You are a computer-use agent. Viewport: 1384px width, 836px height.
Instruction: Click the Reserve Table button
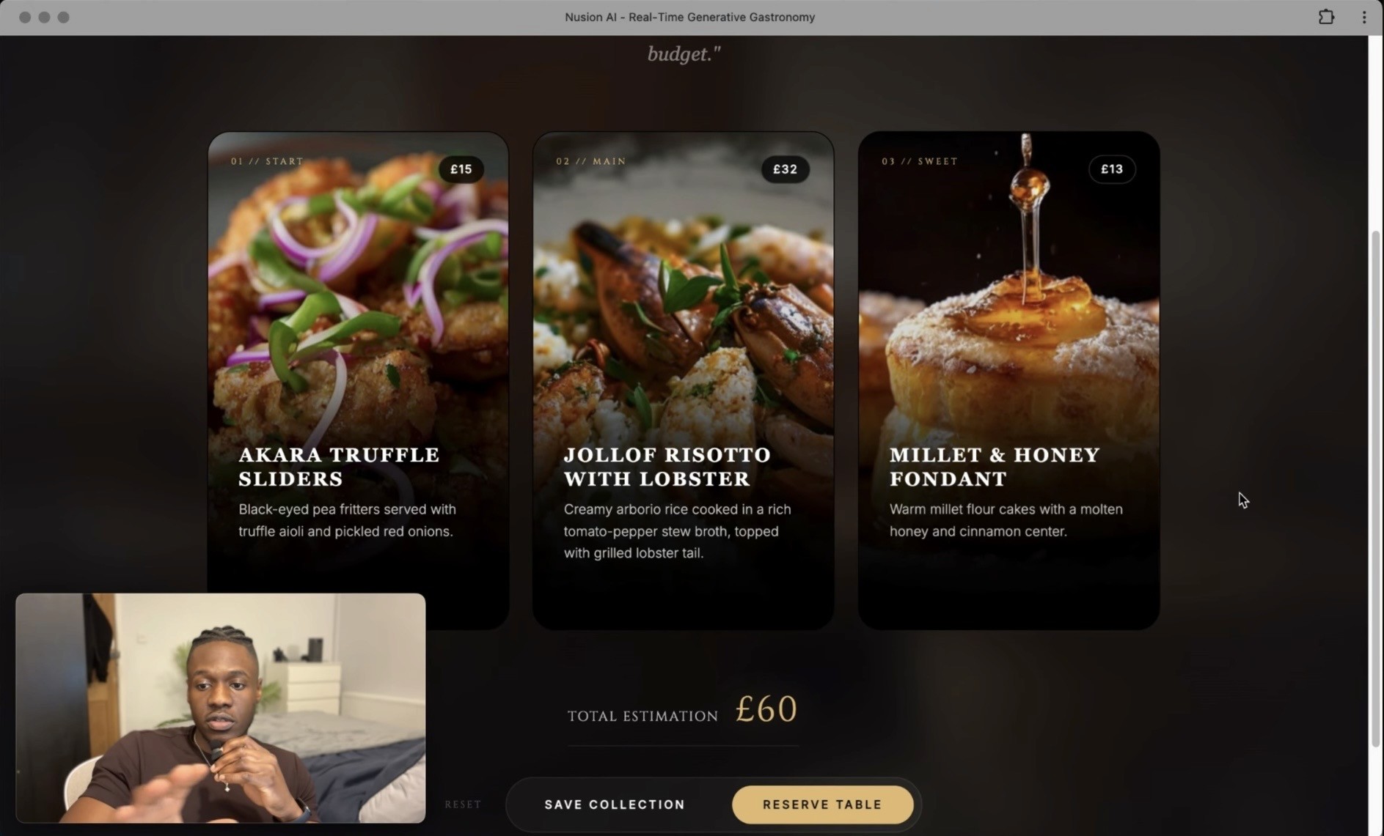point(822,804)
